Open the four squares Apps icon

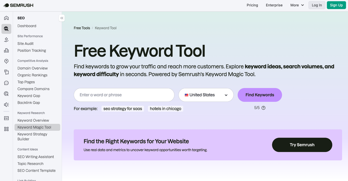6,129
